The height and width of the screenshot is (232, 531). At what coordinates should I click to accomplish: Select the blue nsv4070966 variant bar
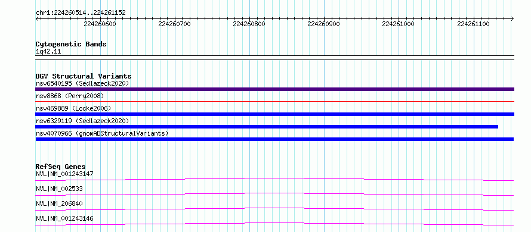point(274,139)
